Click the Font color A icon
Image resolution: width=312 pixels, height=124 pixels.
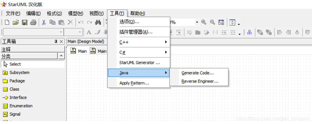(x=89, y=32)
